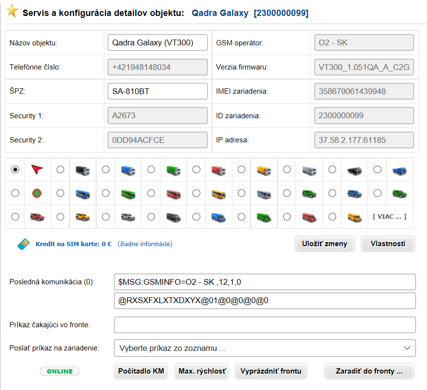Click the Uložiť zmeny button

325,244
